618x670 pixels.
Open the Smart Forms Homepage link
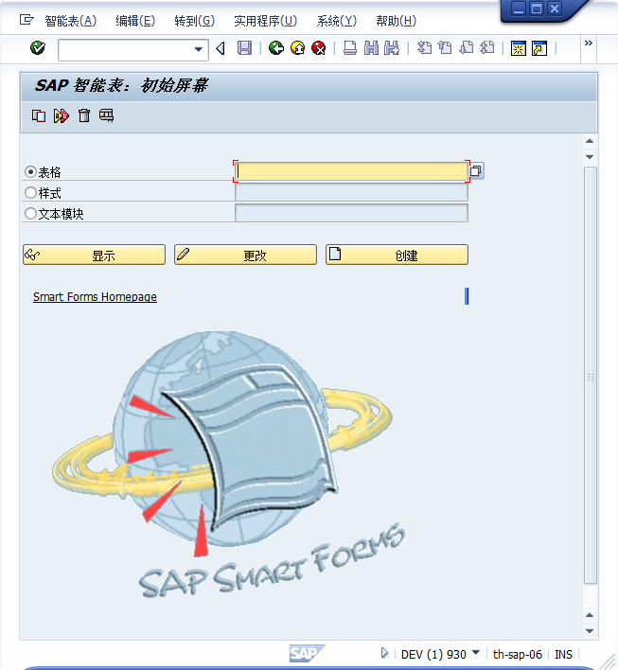[x=95, y=297]
